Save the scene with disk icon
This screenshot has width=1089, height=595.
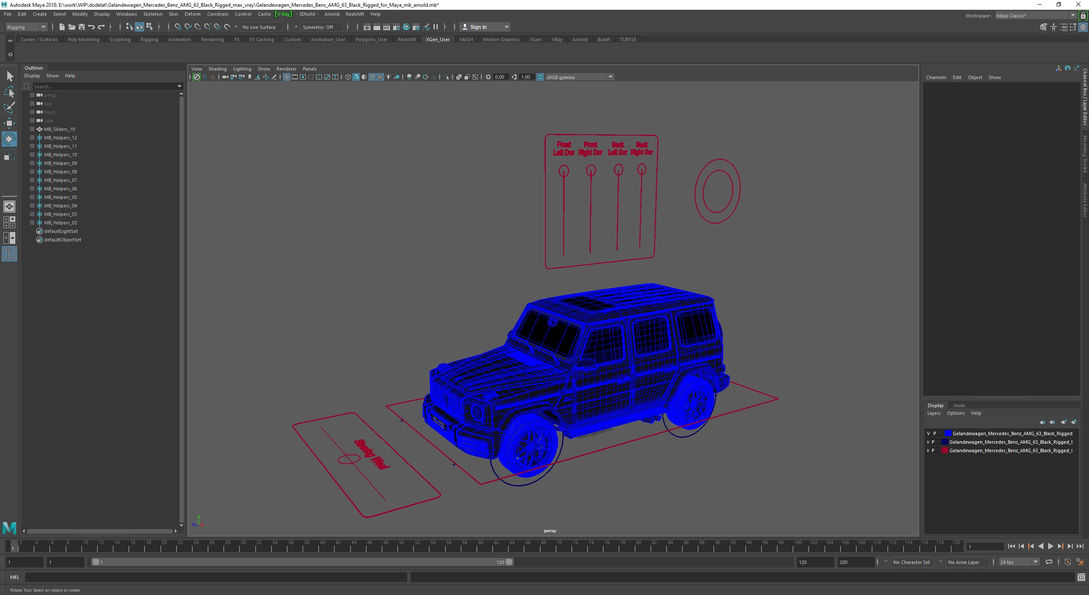(x=81, y=27)
